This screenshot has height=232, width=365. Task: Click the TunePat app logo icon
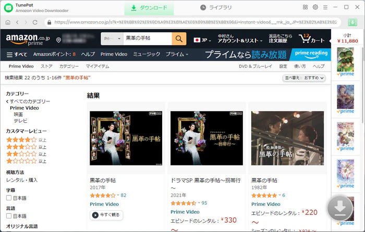coord(9,8)
